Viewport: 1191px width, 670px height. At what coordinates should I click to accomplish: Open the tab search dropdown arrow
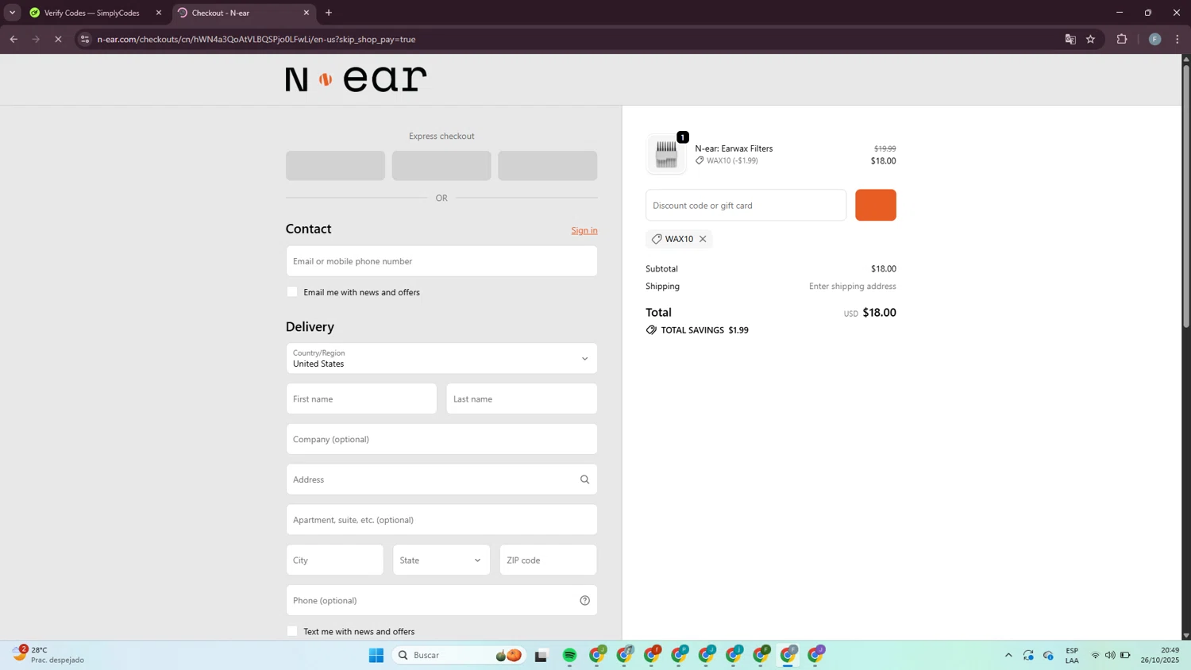pyautogui.click(x=12, y=13)
